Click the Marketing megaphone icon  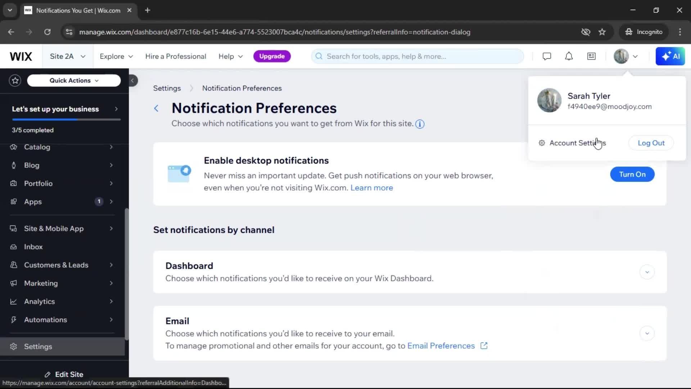[14, 283]
